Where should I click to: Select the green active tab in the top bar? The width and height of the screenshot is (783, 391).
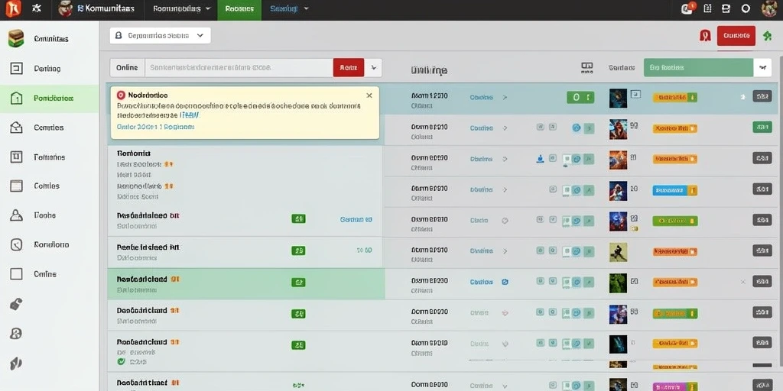click(239, 9)
